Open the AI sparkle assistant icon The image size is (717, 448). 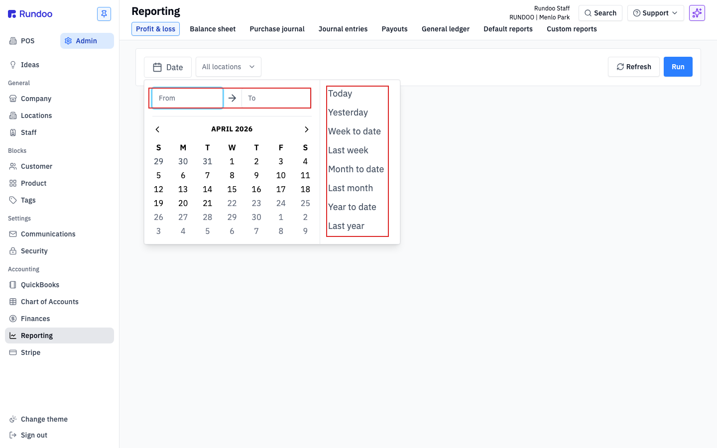pos(697,13)
